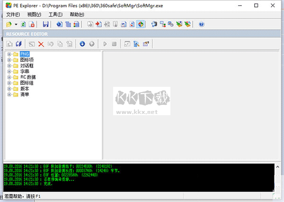Click the greyed save resource icon
This screenshot has height=202, width=284.
point(9,44)
